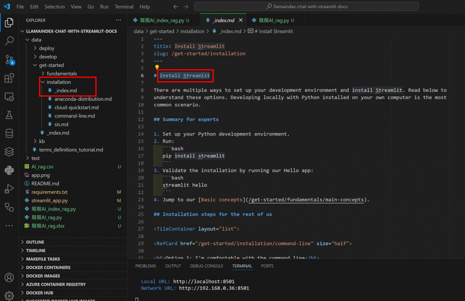This screenshot has width=465, height=301.
Task: Switch to the AI_index_rag.py editor tab
Action: click(161, 20)
